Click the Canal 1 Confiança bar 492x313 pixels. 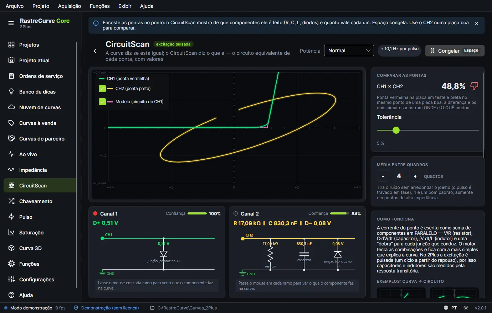197,213
